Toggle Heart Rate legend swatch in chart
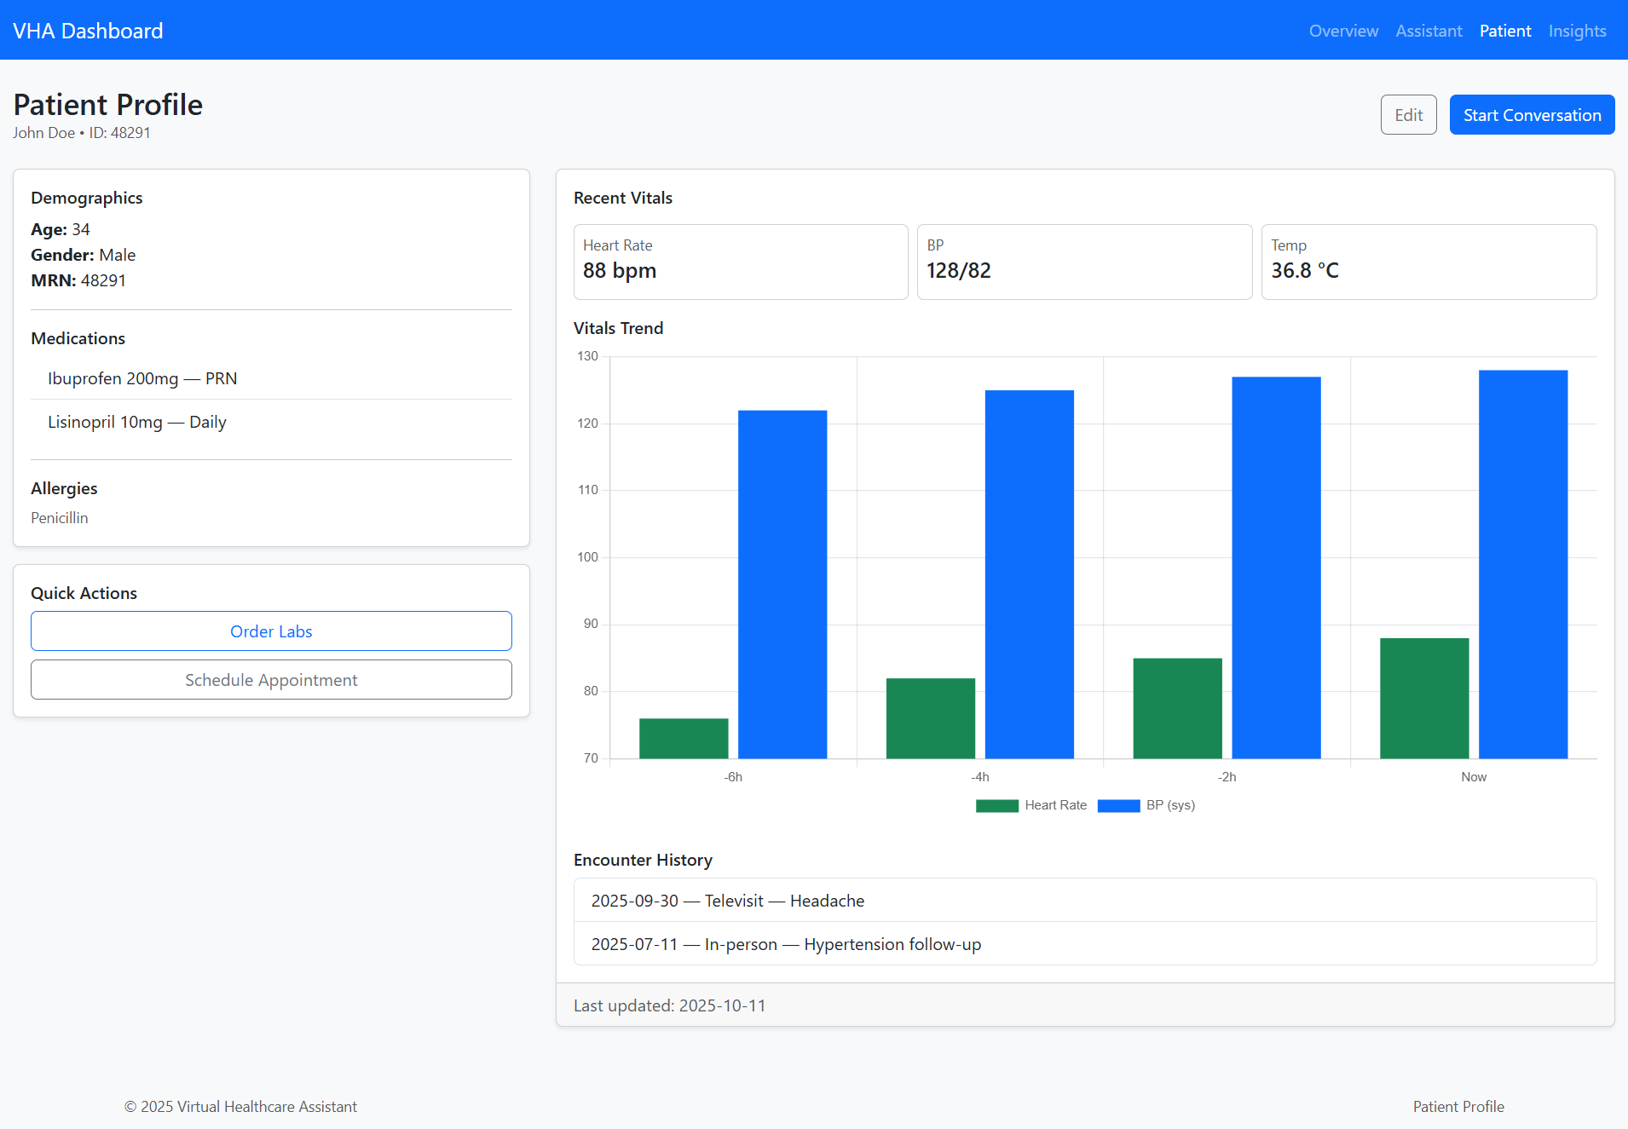The width and height of the screenshot is (1628, 1129). click(996, 805)
